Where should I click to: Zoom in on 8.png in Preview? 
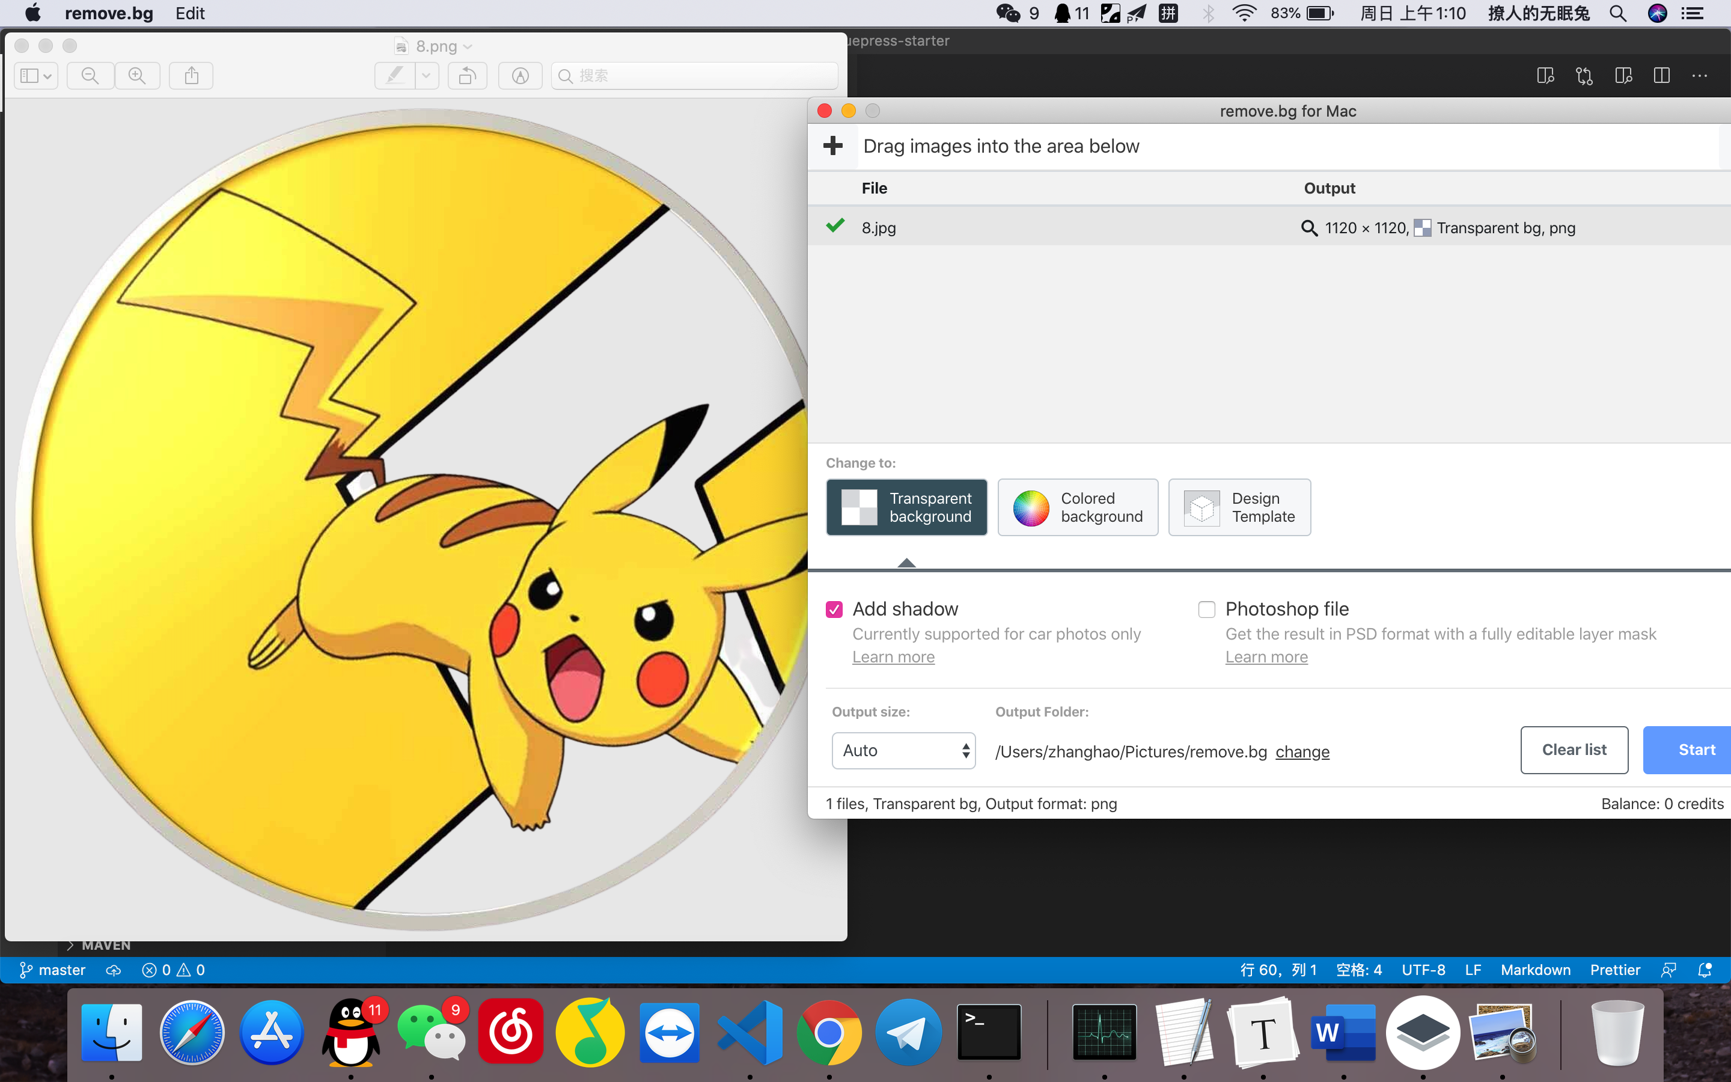click(137, 75)
